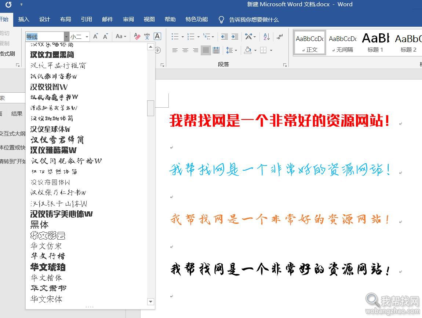Open Font dialog launcher
This screenshot has width=422, height=318.
click(x=162, y=65)
